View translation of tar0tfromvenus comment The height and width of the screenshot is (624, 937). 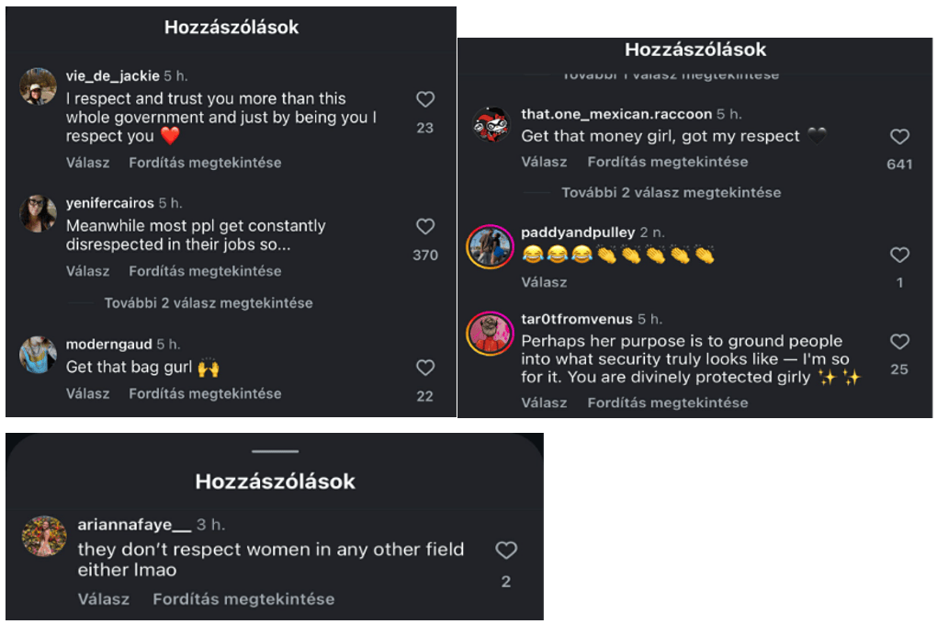[668, 403]
